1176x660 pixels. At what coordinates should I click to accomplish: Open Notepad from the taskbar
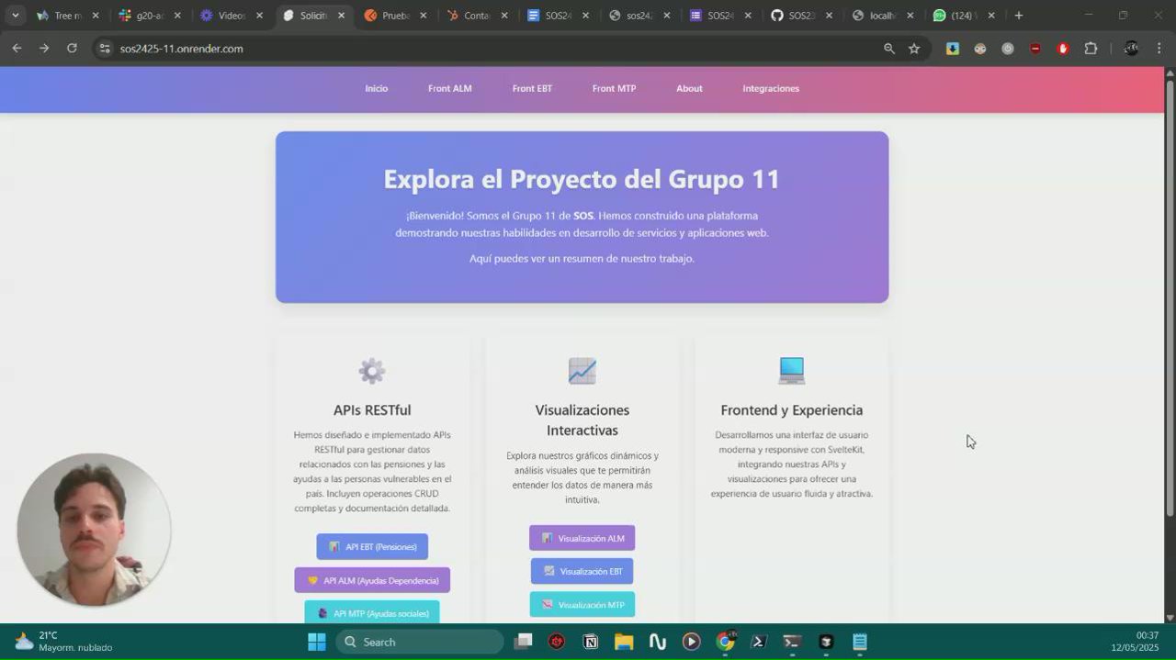[859, 642]
